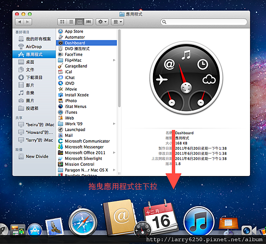Switch Finder to list view
This screenshot has width=266, height=244.
tap(71, 22)
